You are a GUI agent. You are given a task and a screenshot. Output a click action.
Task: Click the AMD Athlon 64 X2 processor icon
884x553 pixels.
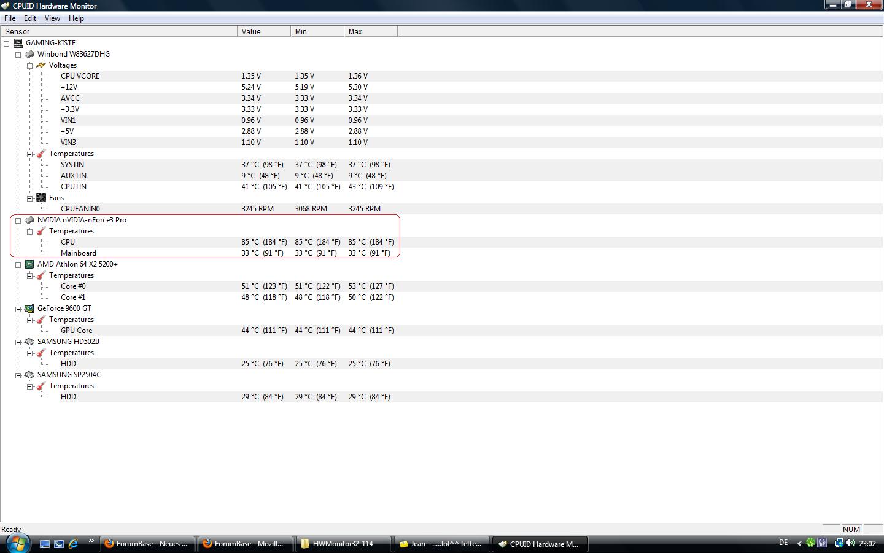click(x=29, y=264)
